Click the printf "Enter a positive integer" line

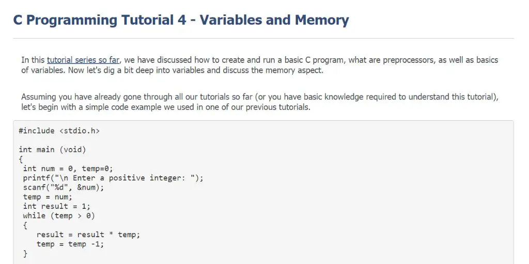click(x=113, y=178)
